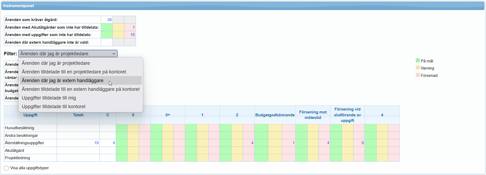
Task: Click Återställningsuppgifter total count 19
Action: (x=96, y=143)
